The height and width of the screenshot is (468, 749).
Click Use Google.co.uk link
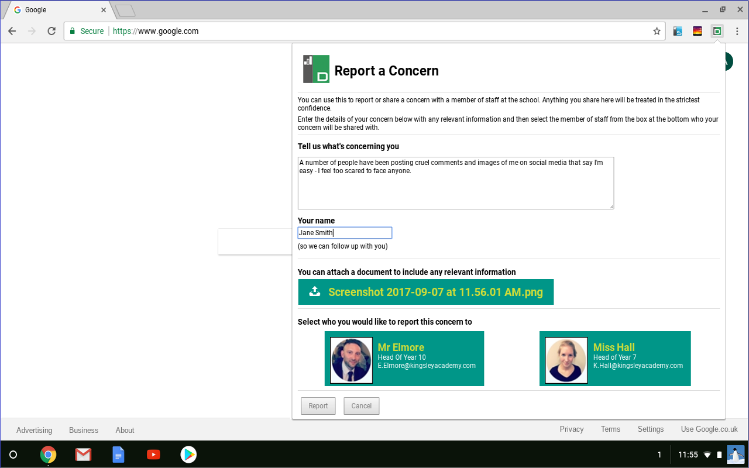709,429
